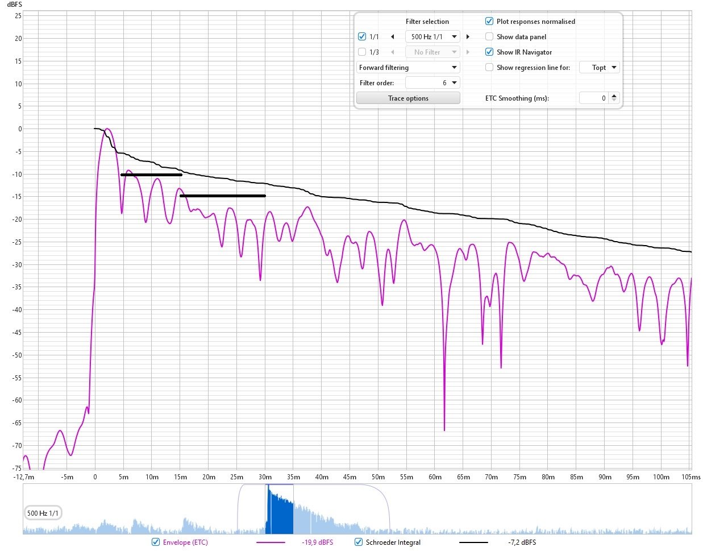Click the Trace options button
703x551 pixels.
(x=408, y=98)
